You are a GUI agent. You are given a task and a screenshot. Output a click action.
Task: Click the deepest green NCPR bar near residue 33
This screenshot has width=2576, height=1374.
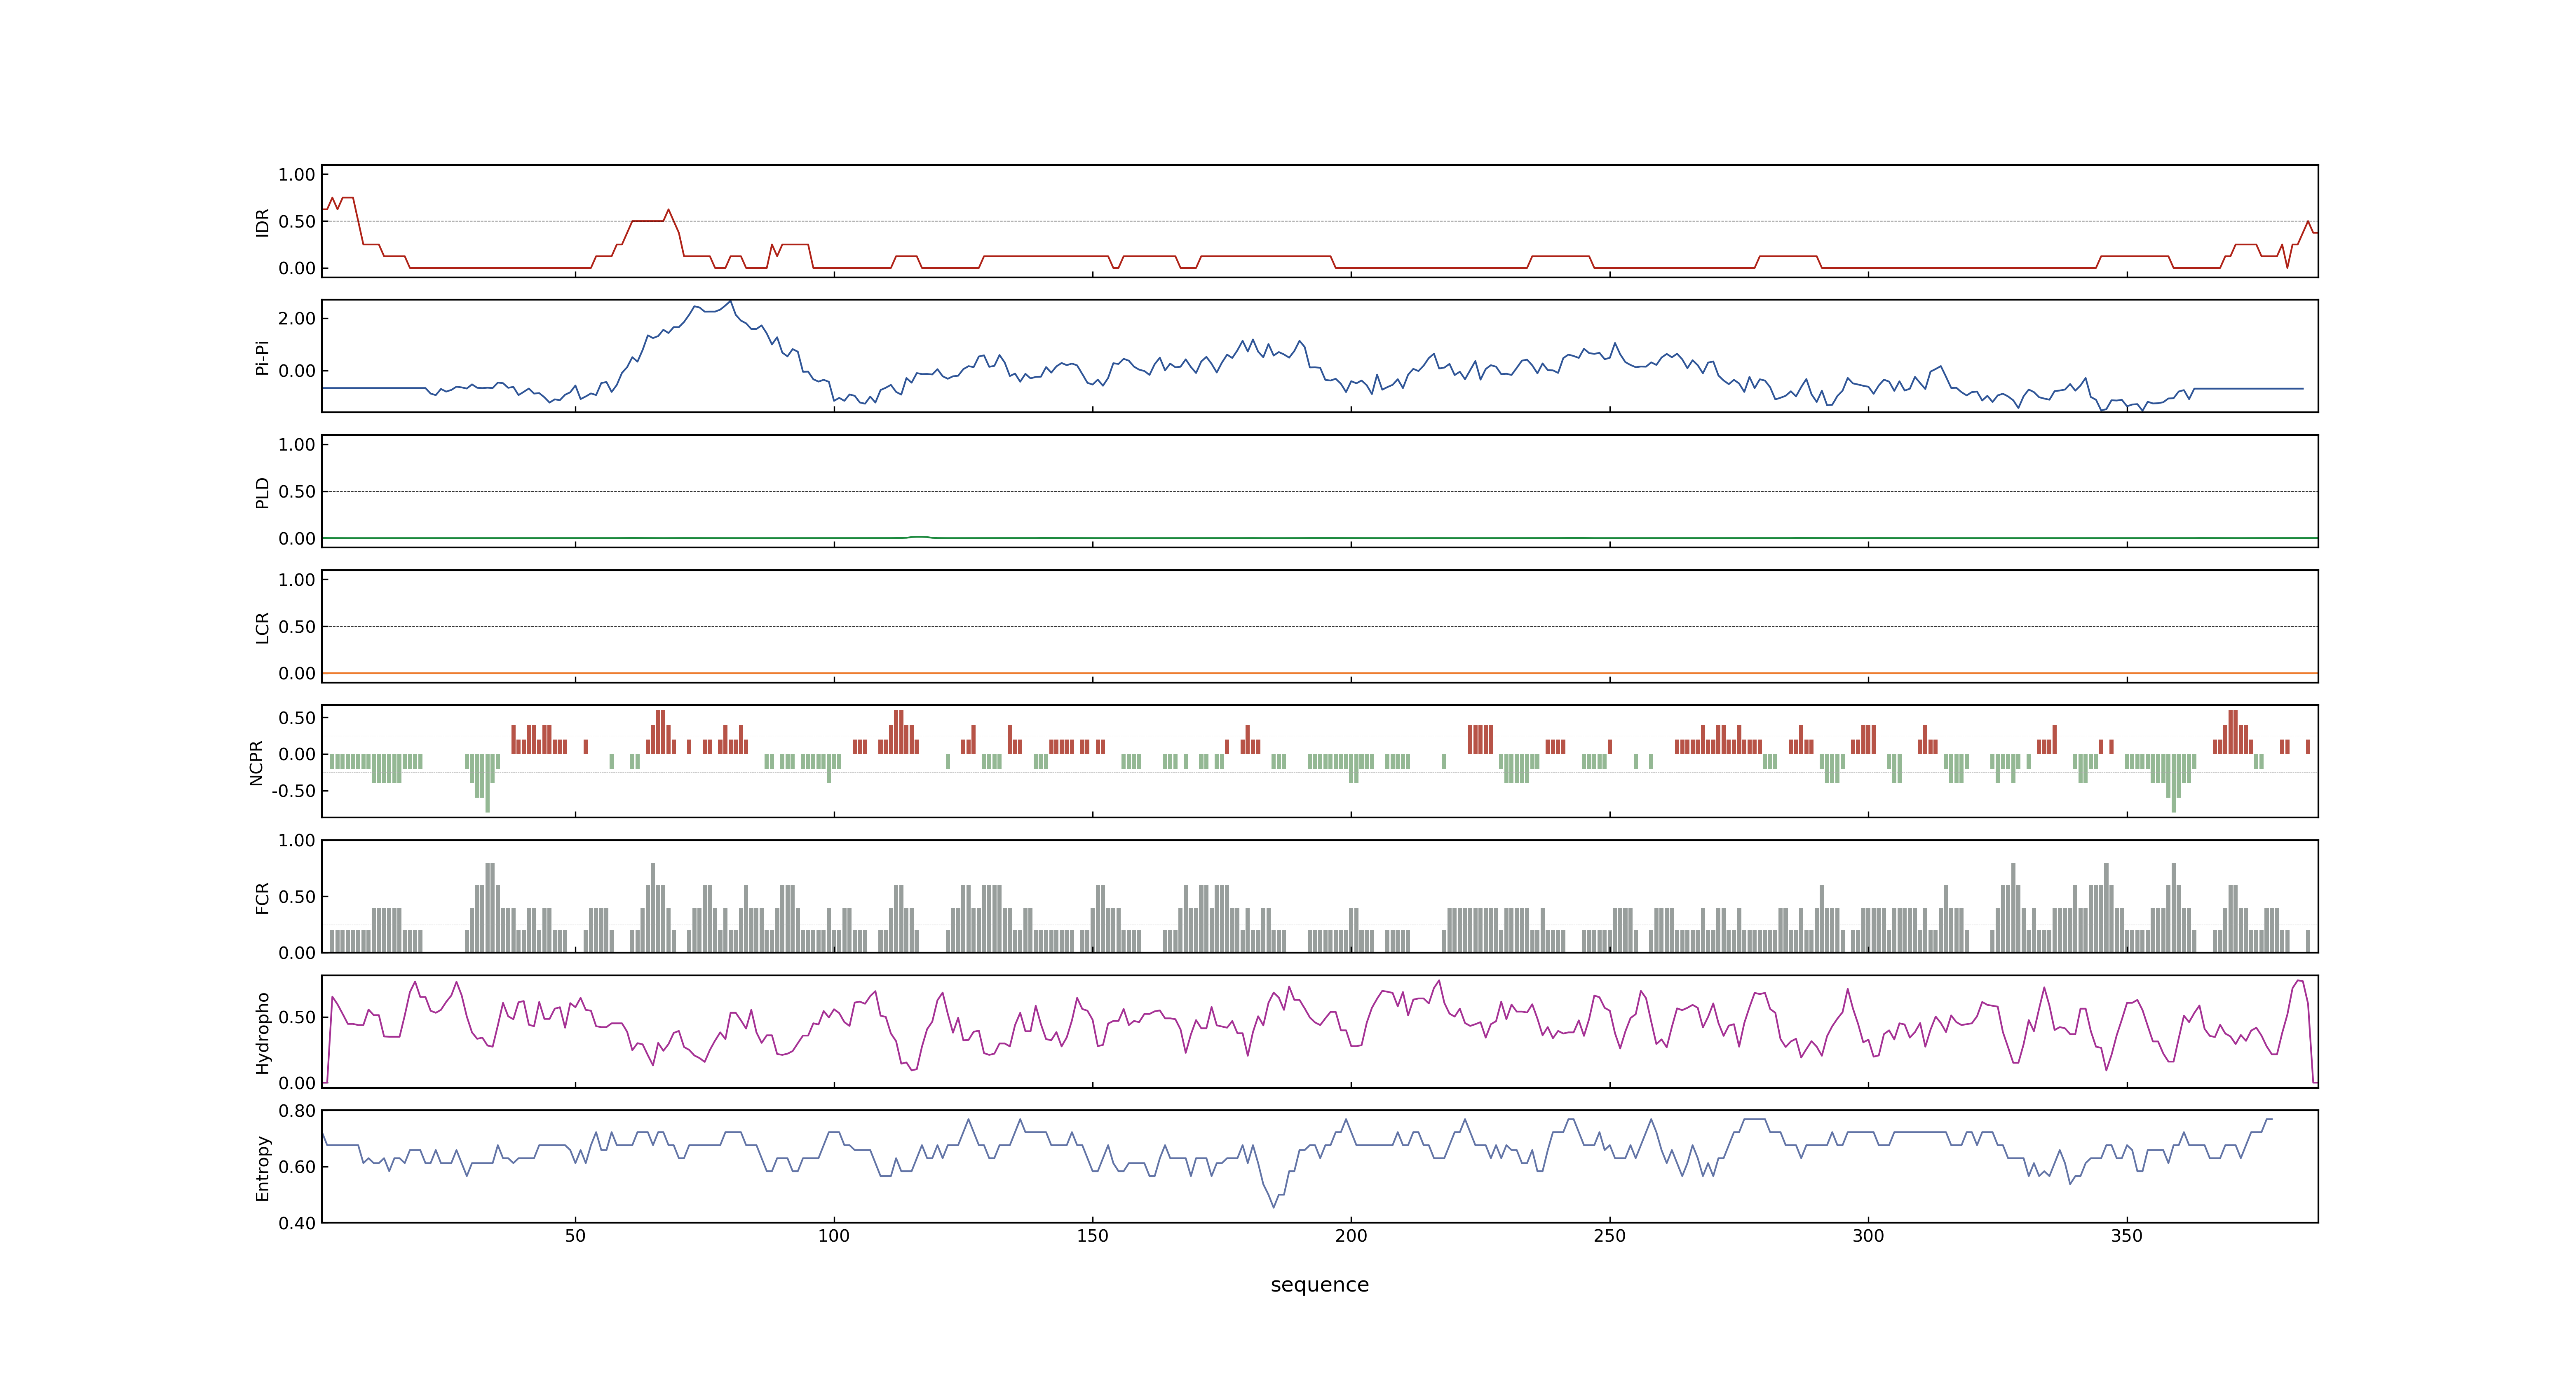[488, 783]
